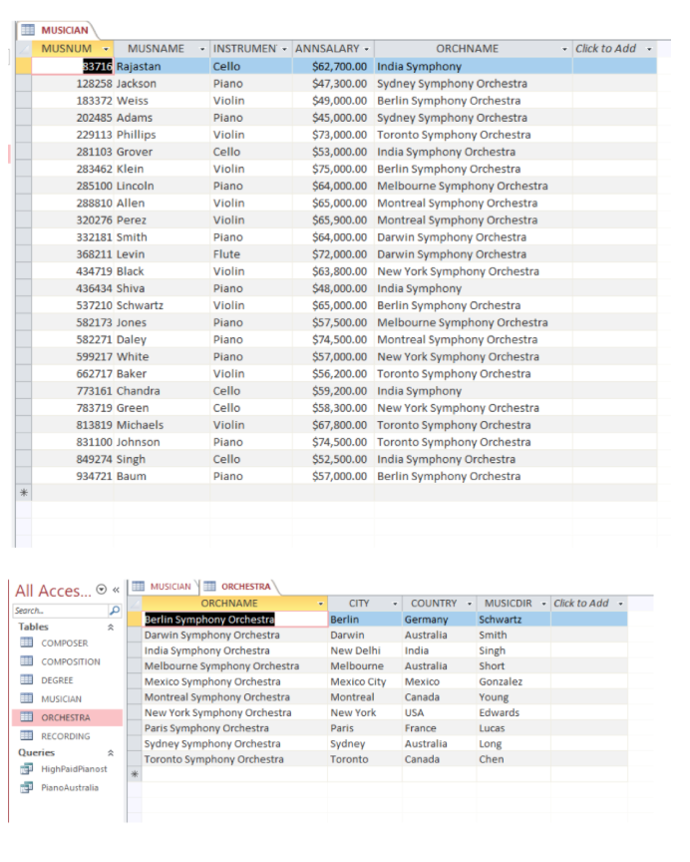
Task: Click the Weiss name cell
Action: point(162,101)
